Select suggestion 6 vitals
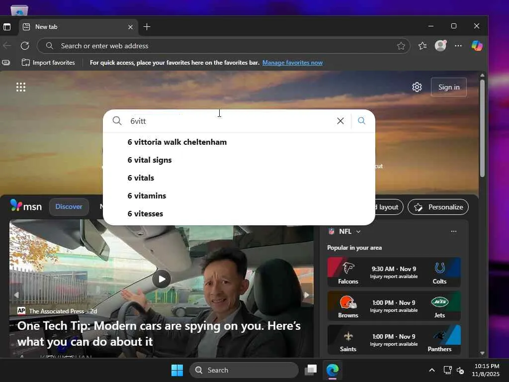The height and width of the screenshot is (382, 509). (x=239, y=178)
